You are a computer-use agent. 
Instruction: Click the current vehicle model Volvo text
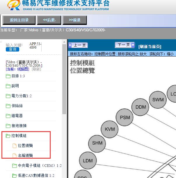53,30
